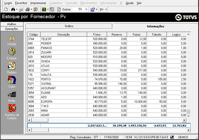Click the send-by-mail envelope icon
Screen dimensions: 199x140
(21, 9)
